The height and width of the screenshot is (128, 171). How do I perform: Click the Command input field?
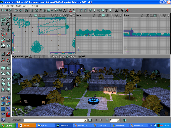pyautogui.click(x=53, y=120)
